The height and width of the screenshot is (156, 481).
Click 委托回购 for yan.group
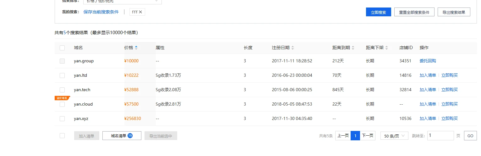[x=428, y=61]
